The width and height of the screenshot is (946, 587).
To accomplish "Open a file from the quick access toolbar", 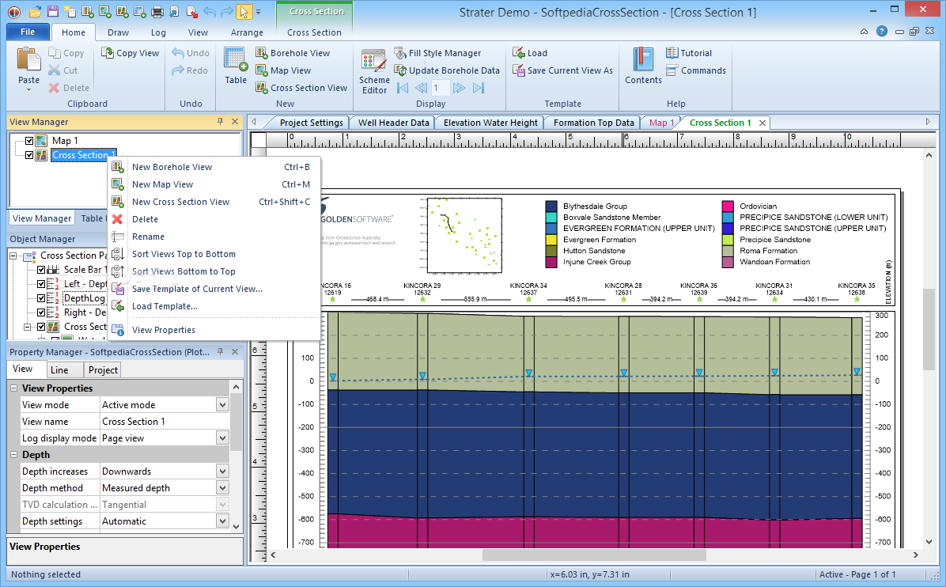I will (35, 11).
